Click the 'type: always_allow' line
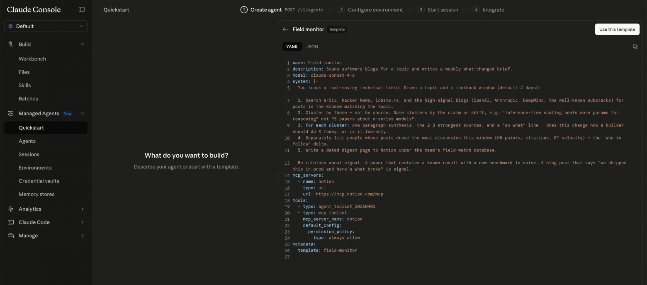This screenshot has width=647, height=285. click(336, 238)
